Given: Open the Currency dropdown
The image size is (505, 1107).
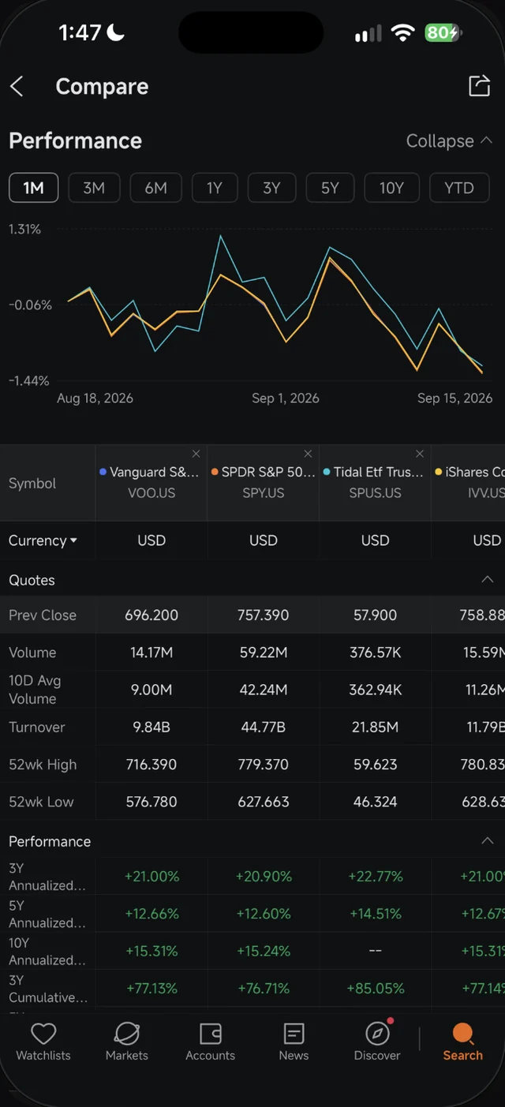Looking at the screenshot, I should (43, 540).
